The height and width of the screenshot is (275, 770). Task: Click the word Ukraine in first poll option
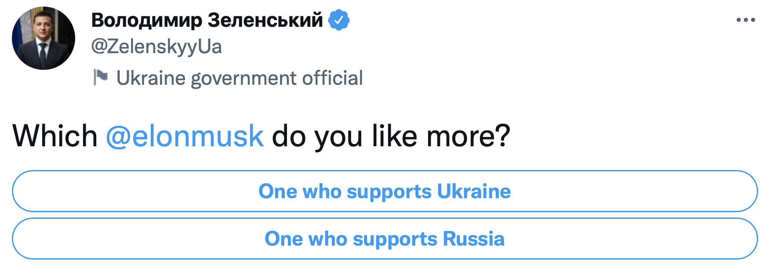click(x=474, y=192)
